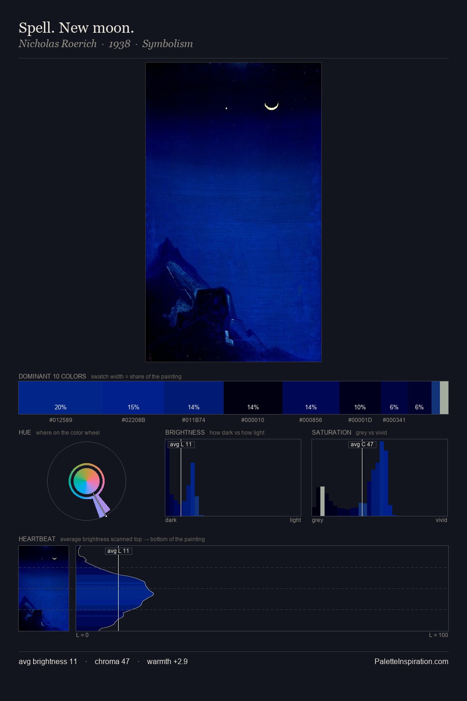This screenshot has width=467, height=701.
Task: Click the HEARTBEAT section heading
Action: [37, 539]
